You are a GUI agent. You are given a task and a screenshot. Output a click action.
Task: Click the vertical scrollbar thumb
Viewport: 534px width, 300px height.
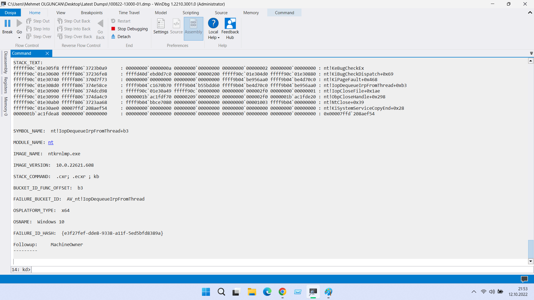(x=531, y=249)
